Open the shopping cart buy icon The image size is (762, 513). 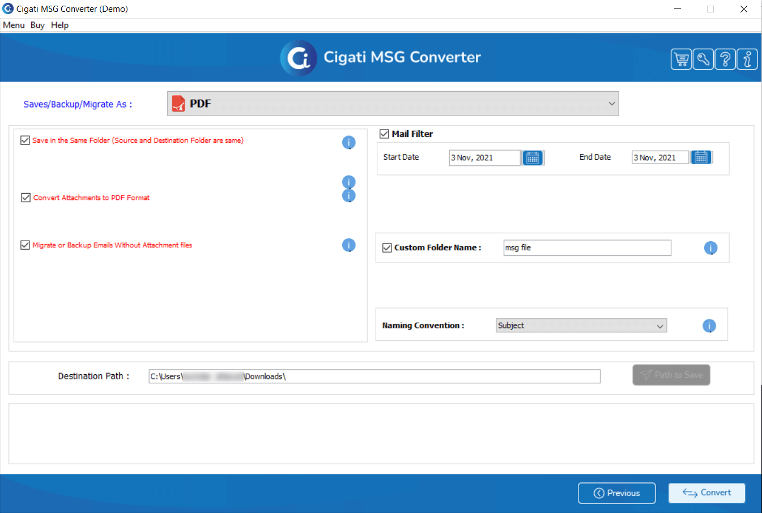click(x=681, y=59)
